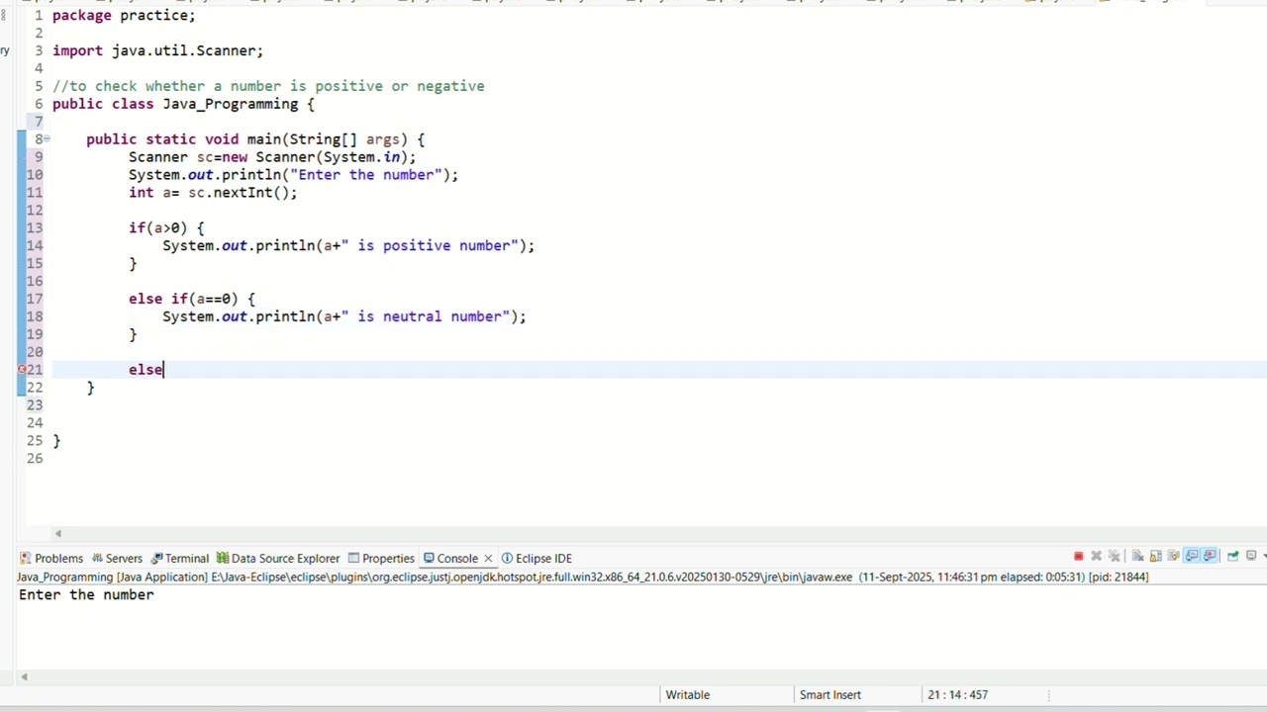Toggle console Word Wrap icon
This screenshot has width=1267, height=712.
tap(1173, 556)
